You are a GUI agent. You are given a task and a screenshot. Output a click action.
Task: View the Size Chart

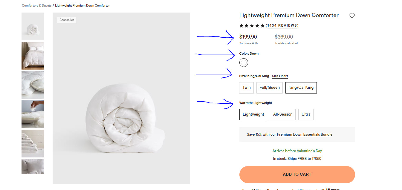280,76
